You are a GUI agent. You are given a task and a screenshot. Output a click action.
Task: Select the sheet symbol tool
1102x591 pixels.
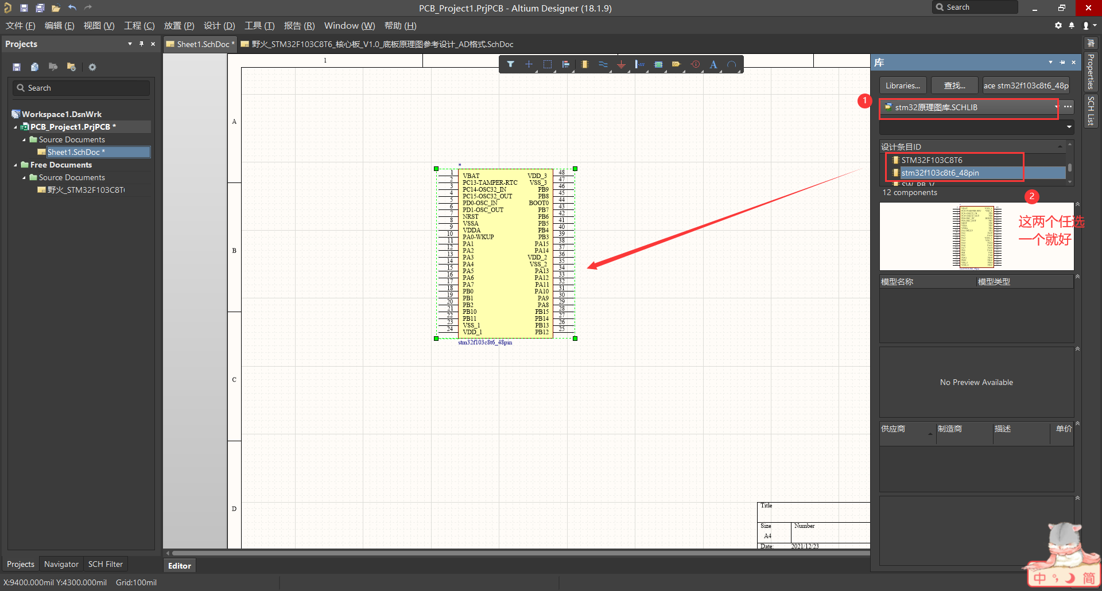click(658, 64)
